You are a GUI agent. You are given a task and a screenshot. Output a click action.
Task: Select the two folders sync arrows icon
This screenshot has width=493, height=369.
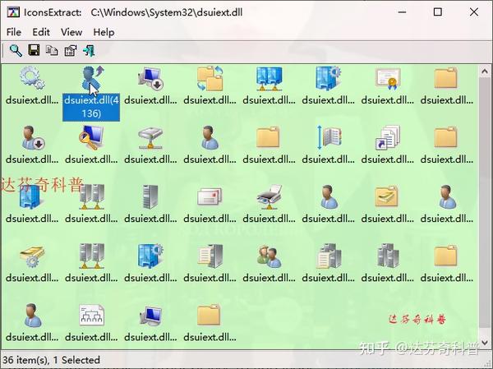pyautogui.click(x=210, y=78)
